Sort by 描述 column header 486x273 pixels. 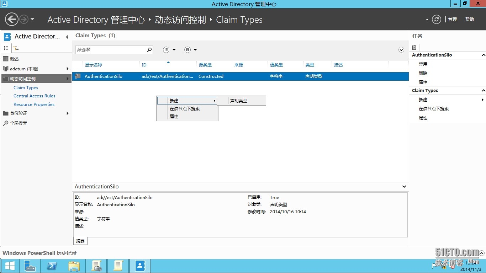338,65
